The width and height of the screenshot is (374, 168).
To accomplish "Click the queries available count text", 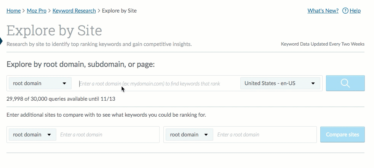I will [61, 99].
